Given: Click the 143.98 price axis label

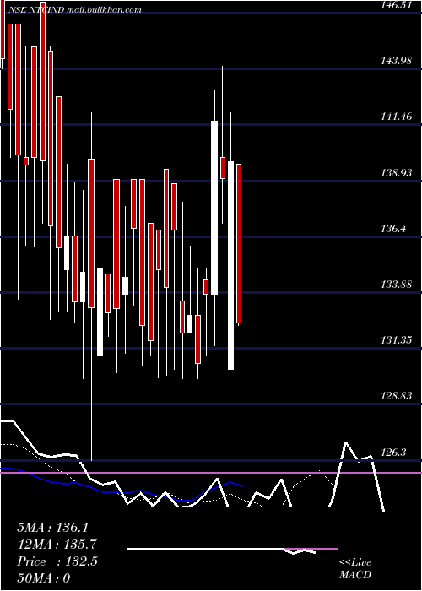Looking at the screenshot, I should coord(397,61).
